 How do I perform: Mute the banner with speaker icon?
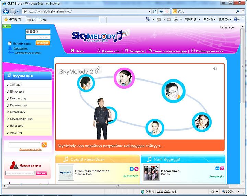click(x=215, y=68)
